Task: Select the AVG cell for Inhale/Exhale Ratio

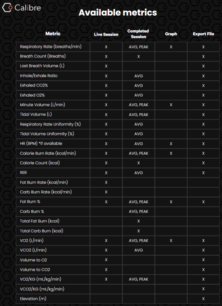Action: coord(139,76)
